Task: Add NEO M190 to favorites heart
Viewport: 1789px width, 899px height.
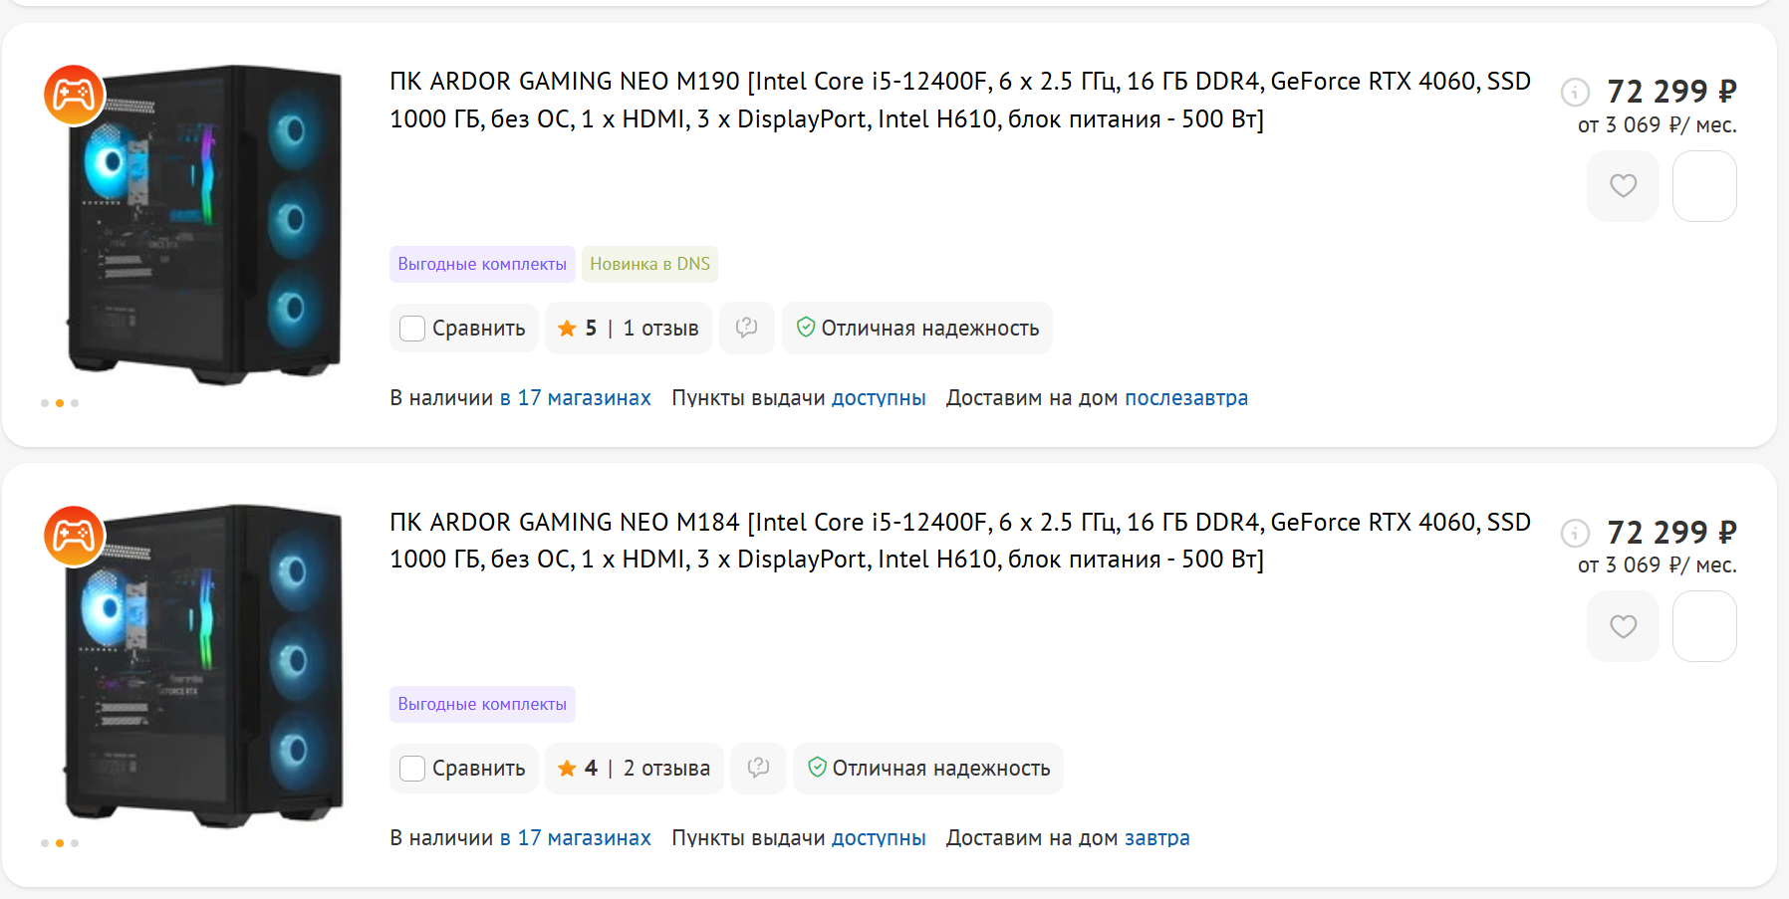Action: pos(1623,186)
